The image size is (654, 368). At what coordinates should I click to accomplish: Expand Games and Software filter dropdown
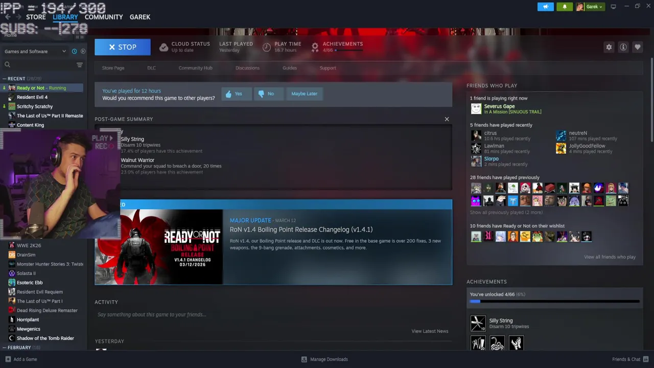tap(35, 51)
